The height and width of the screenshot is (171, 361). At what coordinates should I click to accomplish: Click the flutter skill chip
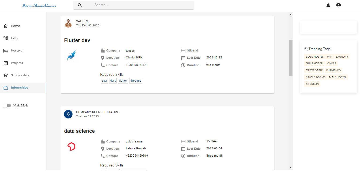(123, 81)
